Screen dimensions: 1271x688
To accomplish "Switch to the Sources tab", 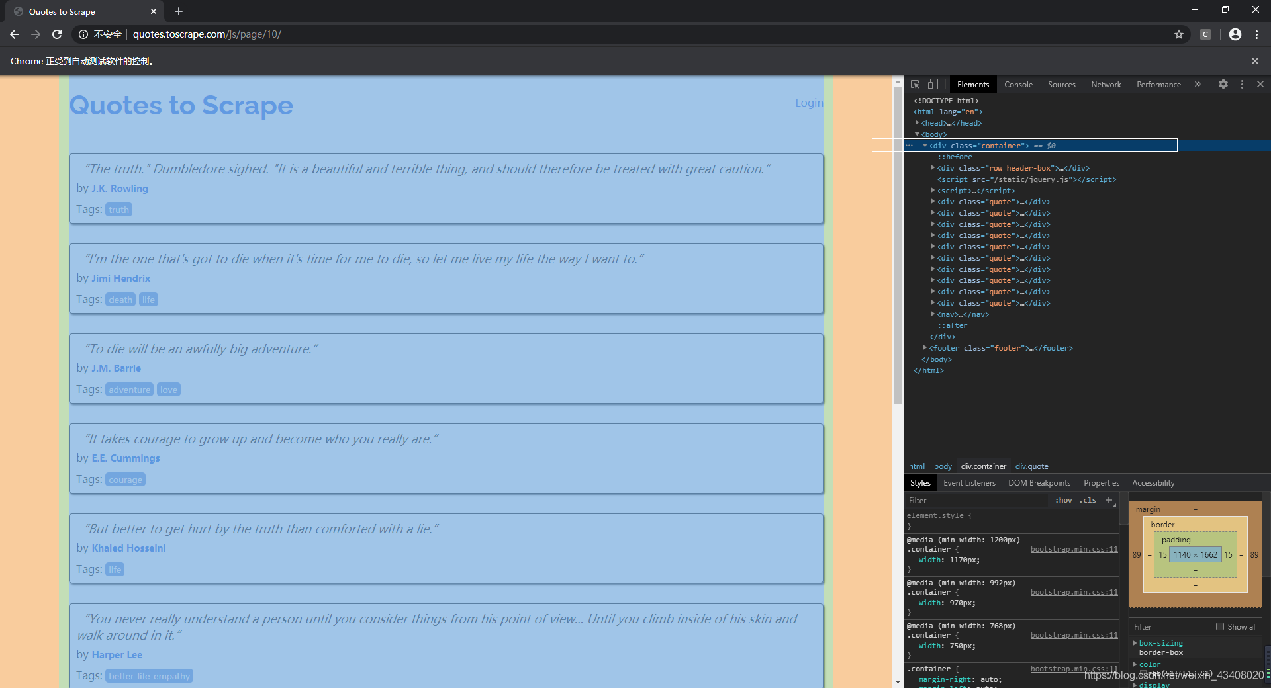I will point(1061,85).
